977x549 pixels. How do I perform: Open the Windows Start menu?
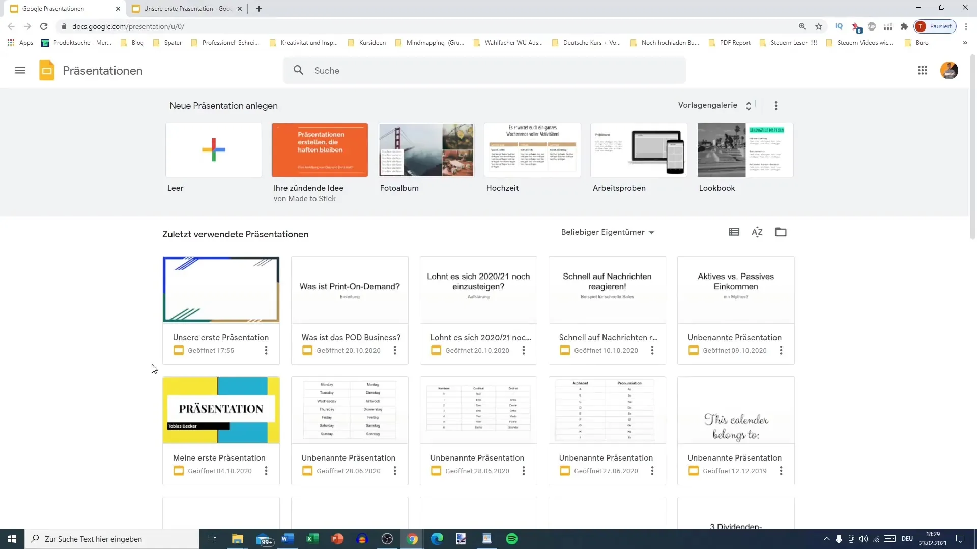point(12,539)
